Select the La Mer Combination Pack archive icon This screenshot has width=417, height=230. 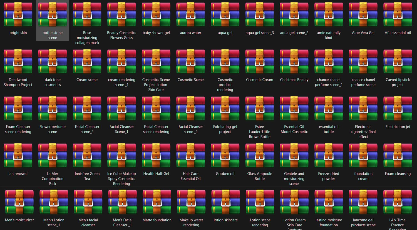point(53,155)
